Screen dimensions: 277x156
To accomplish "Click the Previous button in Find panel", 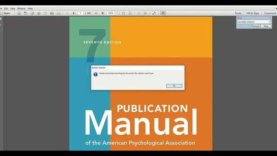I will click(255, 26).
